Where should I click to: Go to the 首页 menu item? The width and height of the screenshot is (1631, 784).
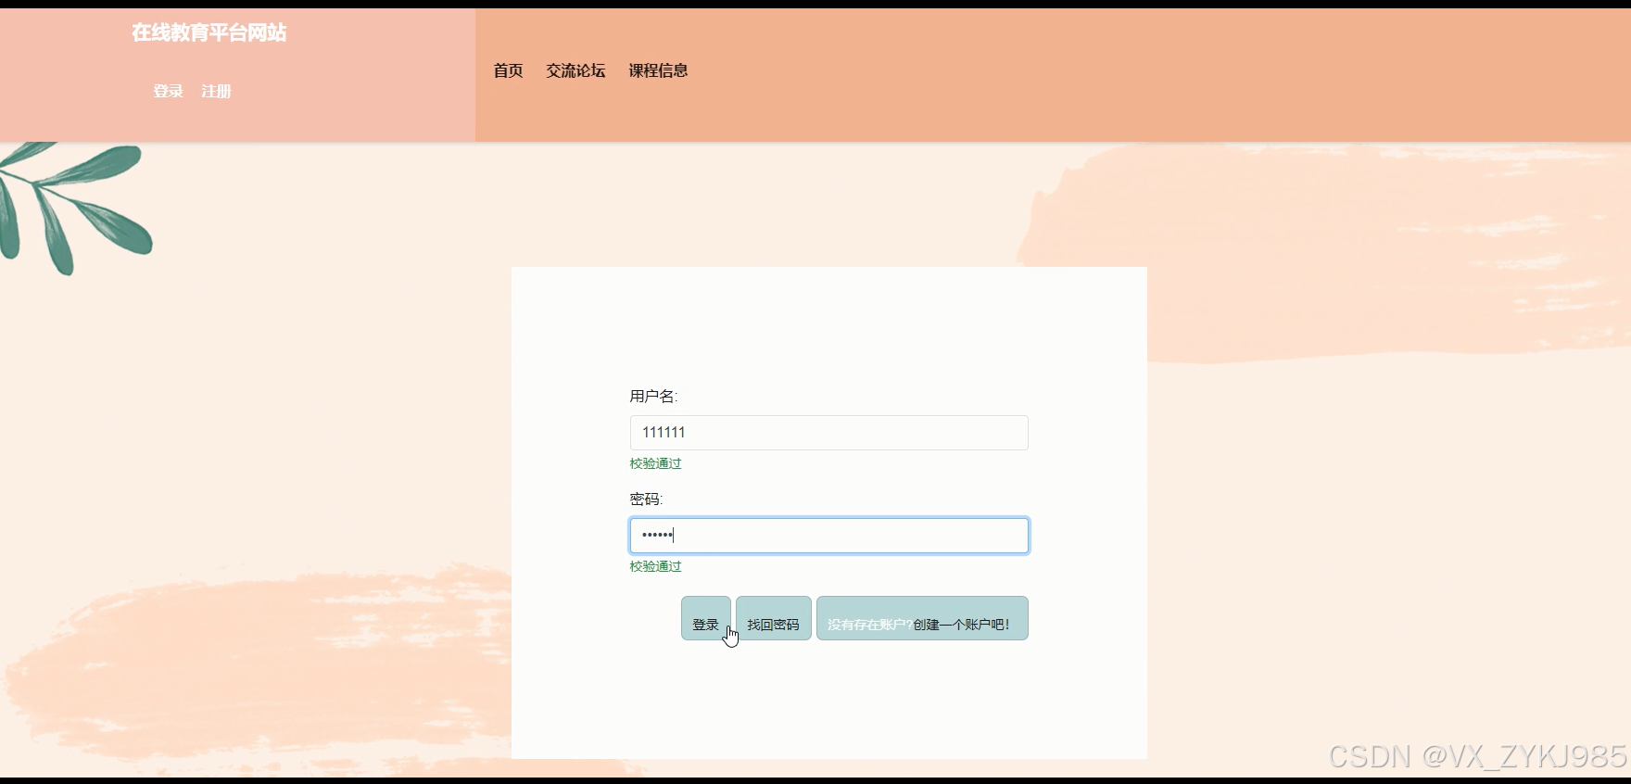pyautogui.click(x=508, y=70)
